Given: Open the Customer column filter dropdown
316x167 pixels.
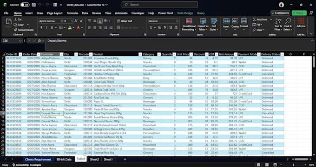Looking at the screenshot, I should (x=61, y=54).
